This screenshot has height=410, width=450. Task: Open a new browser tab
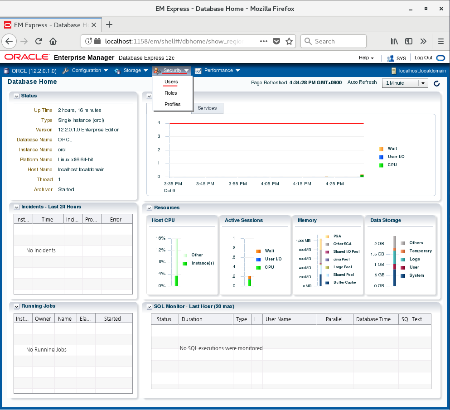109,24
